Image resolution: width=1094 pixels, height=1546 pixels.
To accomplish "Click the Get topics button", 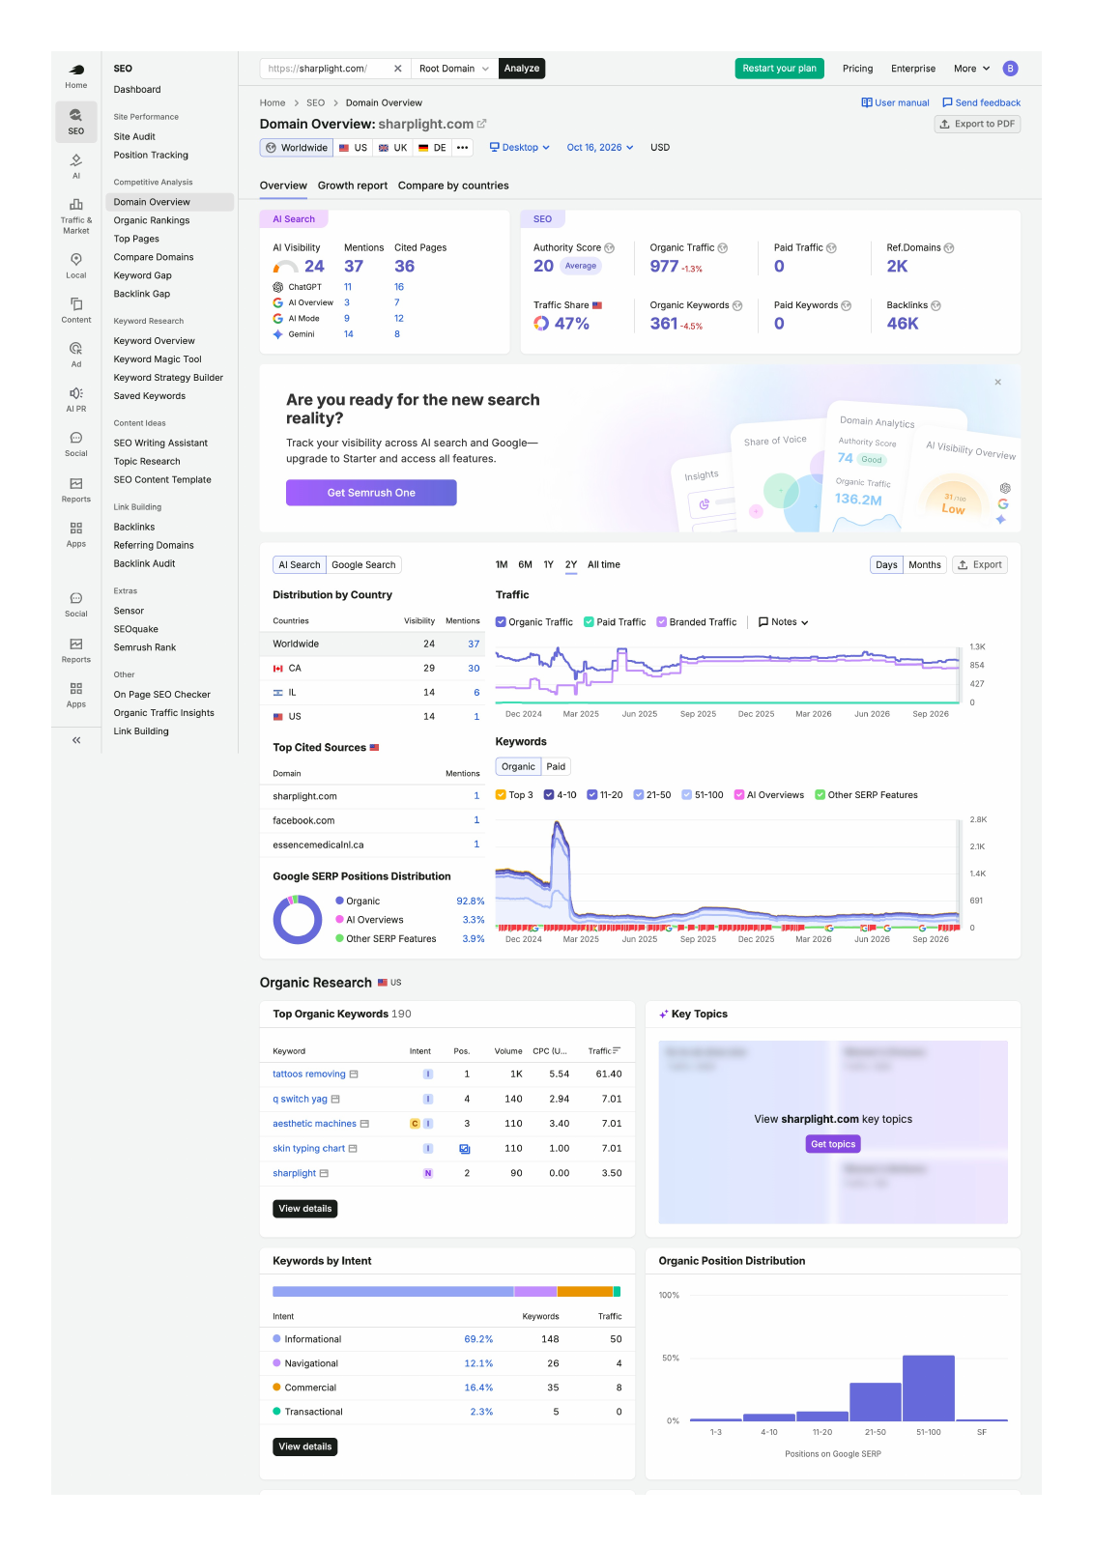I will [x=833, y=1144].
